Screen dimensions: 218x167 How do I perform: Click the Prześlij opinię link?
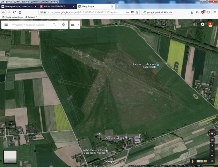(189, 166)
